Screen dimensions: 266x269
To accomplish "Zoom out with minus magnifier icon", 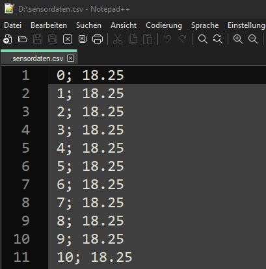I will tap(253, 39).
